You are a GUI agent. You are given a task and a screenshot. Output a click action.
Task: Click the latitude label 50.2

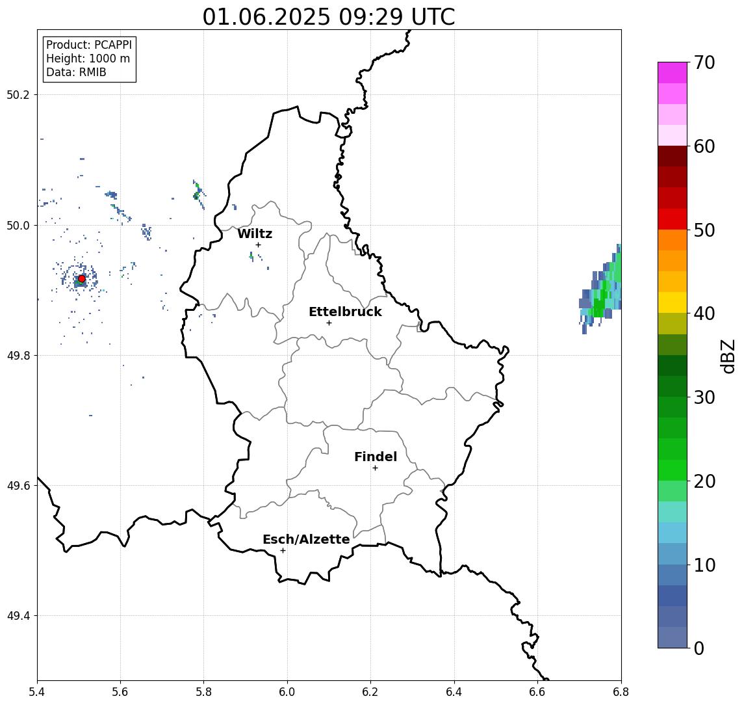(18, 94)
